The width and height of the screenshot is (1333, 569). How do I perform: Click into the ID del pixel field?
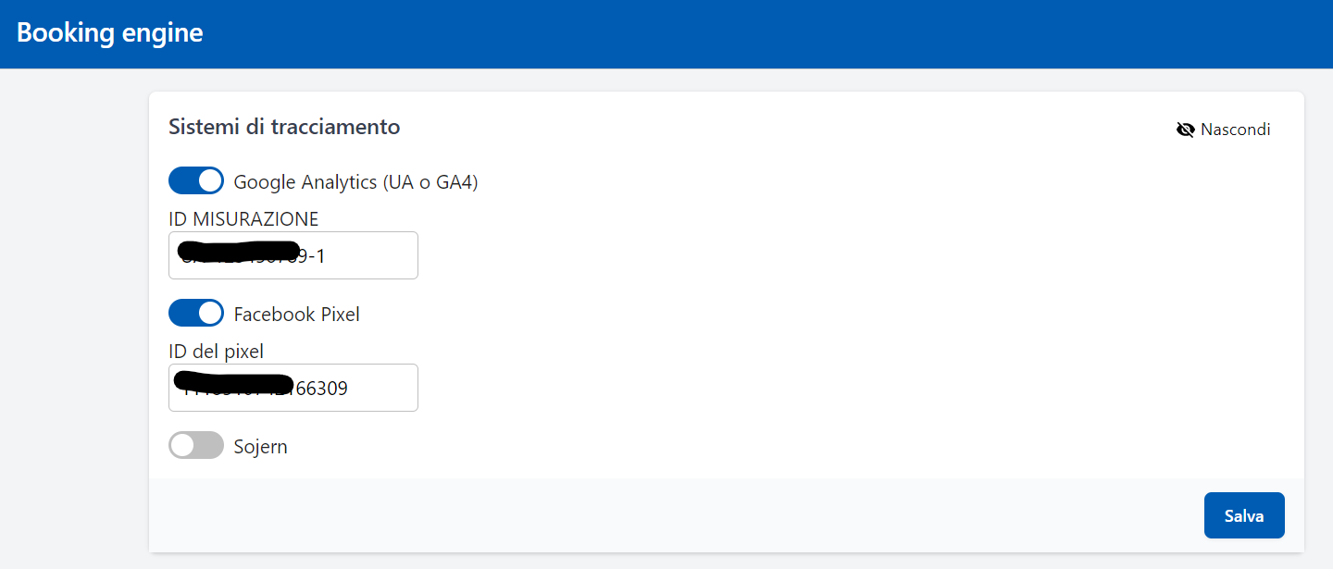[381, 388]
